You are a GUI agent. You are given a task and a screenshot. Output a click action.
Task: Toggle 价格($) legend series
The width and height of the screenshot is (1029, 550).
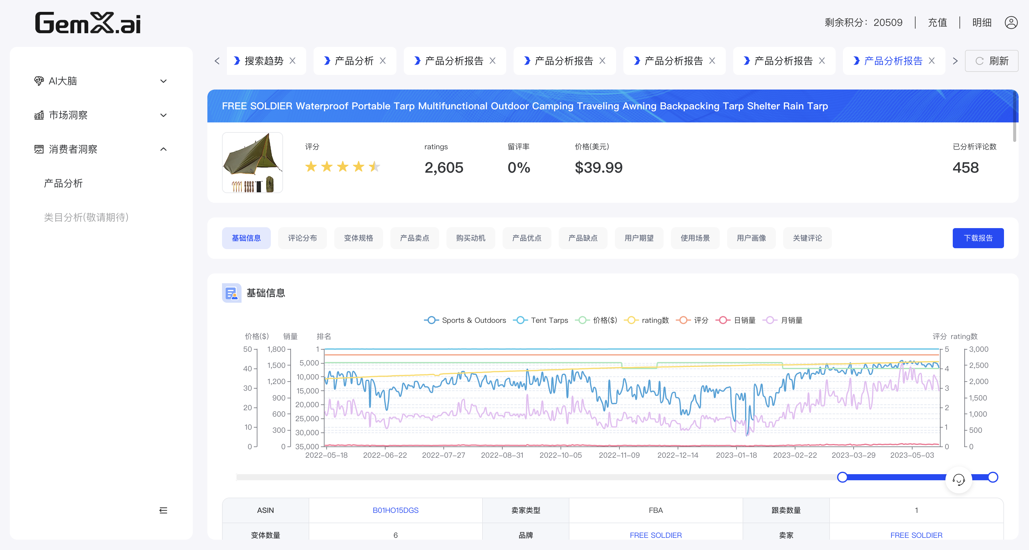(597, 320)
